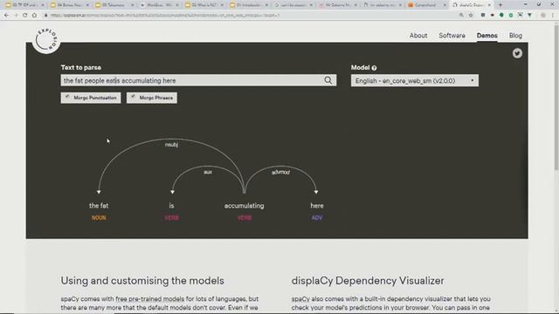
Task: Open the Chrome three-dot menu
Action: tap(553, 16)
